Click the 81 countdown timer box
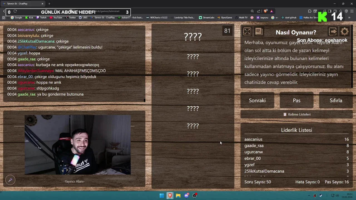 coord(227,31)
